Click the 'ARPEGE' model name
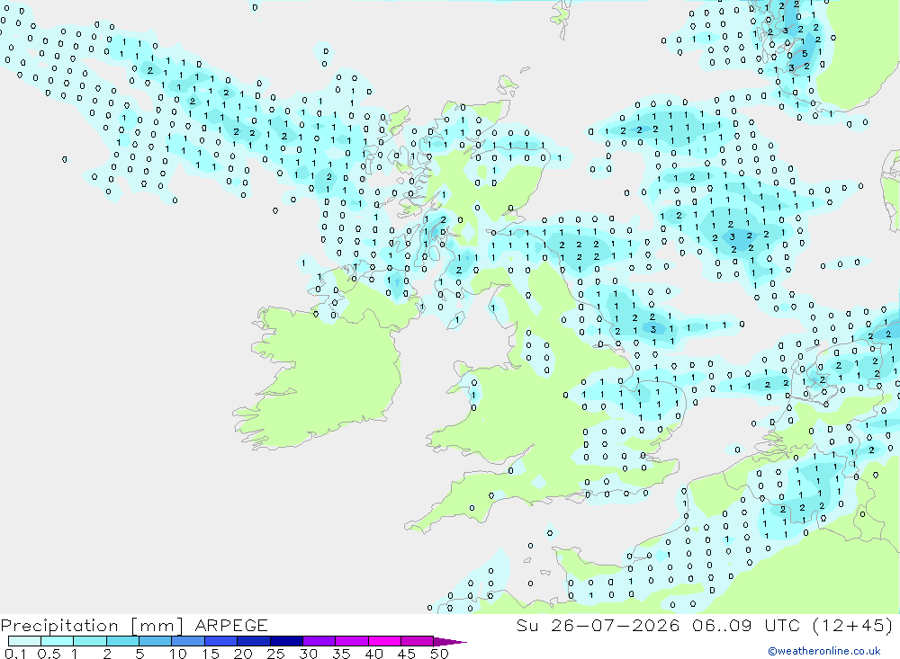 [x=231, y=626]
